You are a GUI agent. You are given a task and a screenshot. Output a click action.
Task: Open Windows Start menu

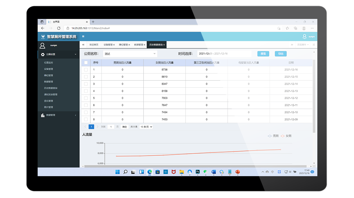coord(117,172)
